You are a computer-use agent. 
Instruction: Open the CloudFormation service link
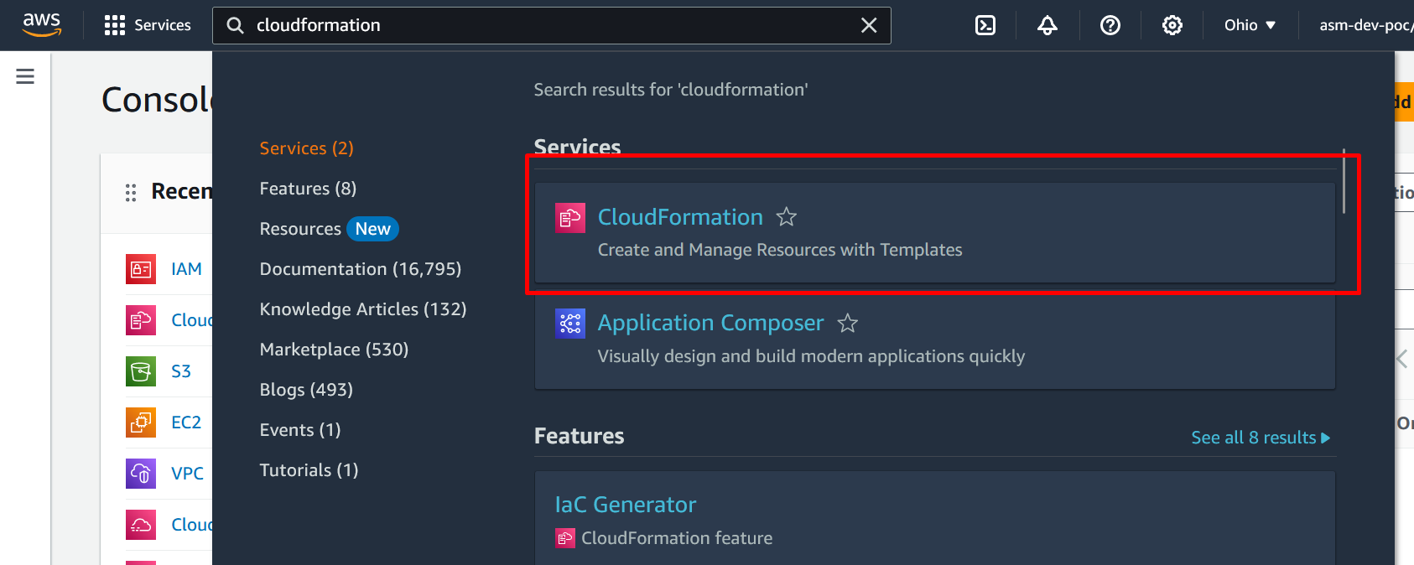680,217
